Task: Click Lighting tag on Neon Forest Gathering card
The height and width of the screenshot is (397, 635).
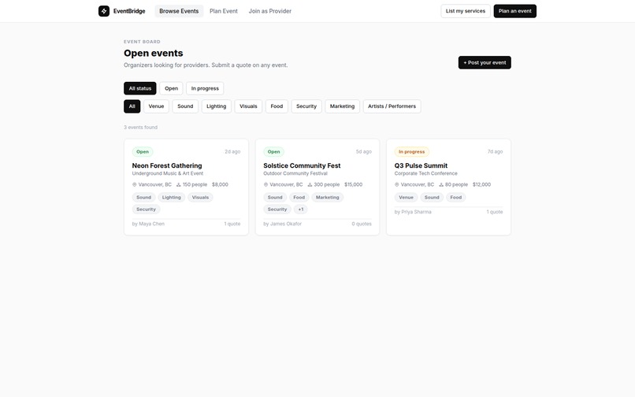Action: (x=171, y=197)
